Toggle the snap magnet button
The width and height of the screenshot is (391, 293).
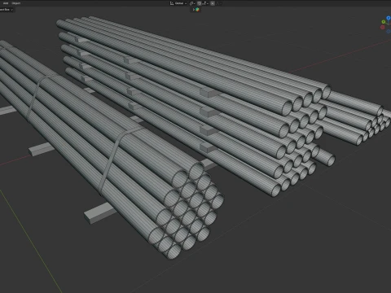click(200, 3)
